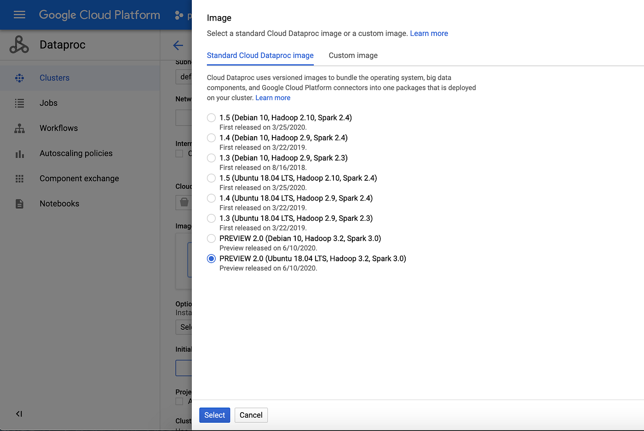Select the 1.5 Debian 10 image version
Image resolution: width=644 pixels, height=431 pixels.
[x=211, y=117]
